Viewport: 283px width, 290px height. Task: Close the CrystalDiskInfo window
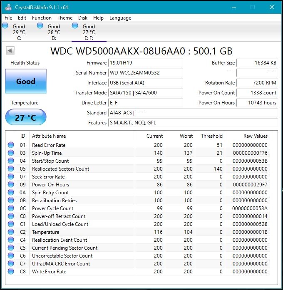(271, 7)
